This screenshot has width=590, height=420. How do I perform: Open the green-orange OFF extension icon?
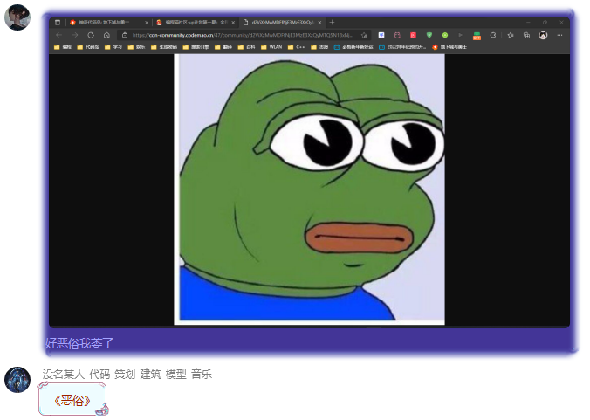click(477, 36)
